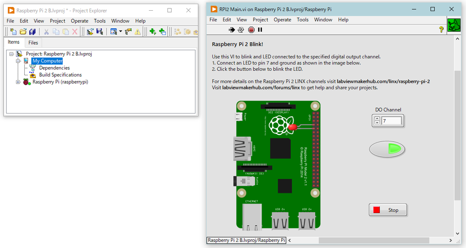Click the Save Project disk icon
This screenshot has height=248, width=466.
tap(99, 32)
